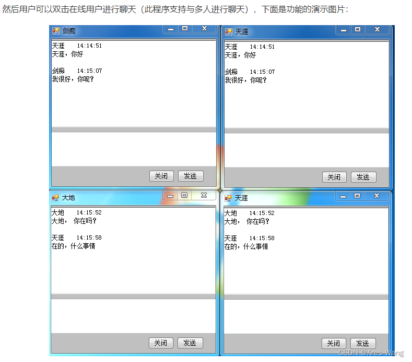
Task: Click title bar icon of 天涯 window with 剑痴 chat
Action: tap(229, 32)
